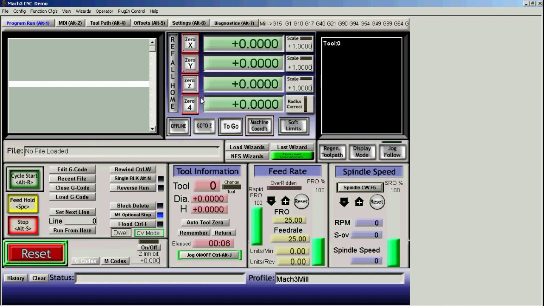Switch to Offsets (Alt-5) tab

(149, 23)
